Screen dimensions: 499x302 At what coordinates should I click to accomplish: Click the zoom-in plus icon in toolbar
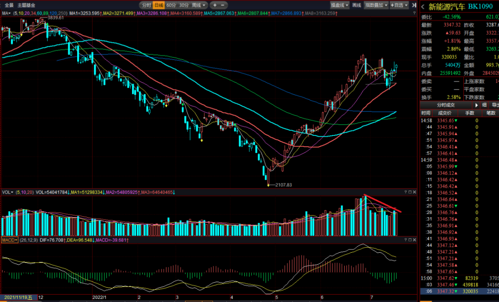tap(215, 5)
